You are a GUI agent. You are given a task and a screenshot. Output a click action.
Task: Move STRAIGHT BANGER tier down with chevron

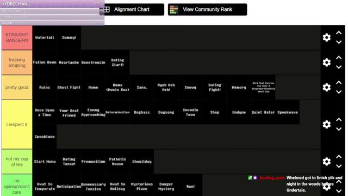[x=339, y=42]
